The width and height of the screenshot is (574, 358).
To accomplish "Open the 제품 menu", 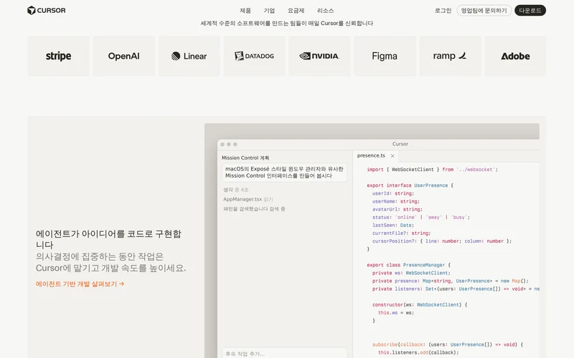I will click(245, 11).
